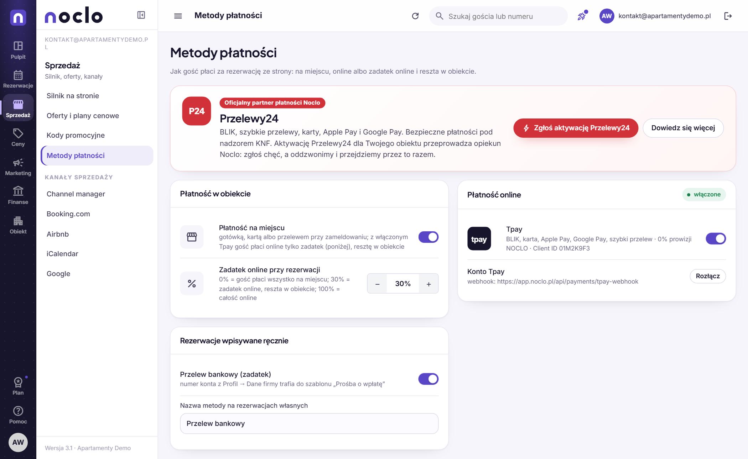Screen dimensions: 748x459
Task: Click the Noclo logo tile in rail
Action: coord(18,17)
